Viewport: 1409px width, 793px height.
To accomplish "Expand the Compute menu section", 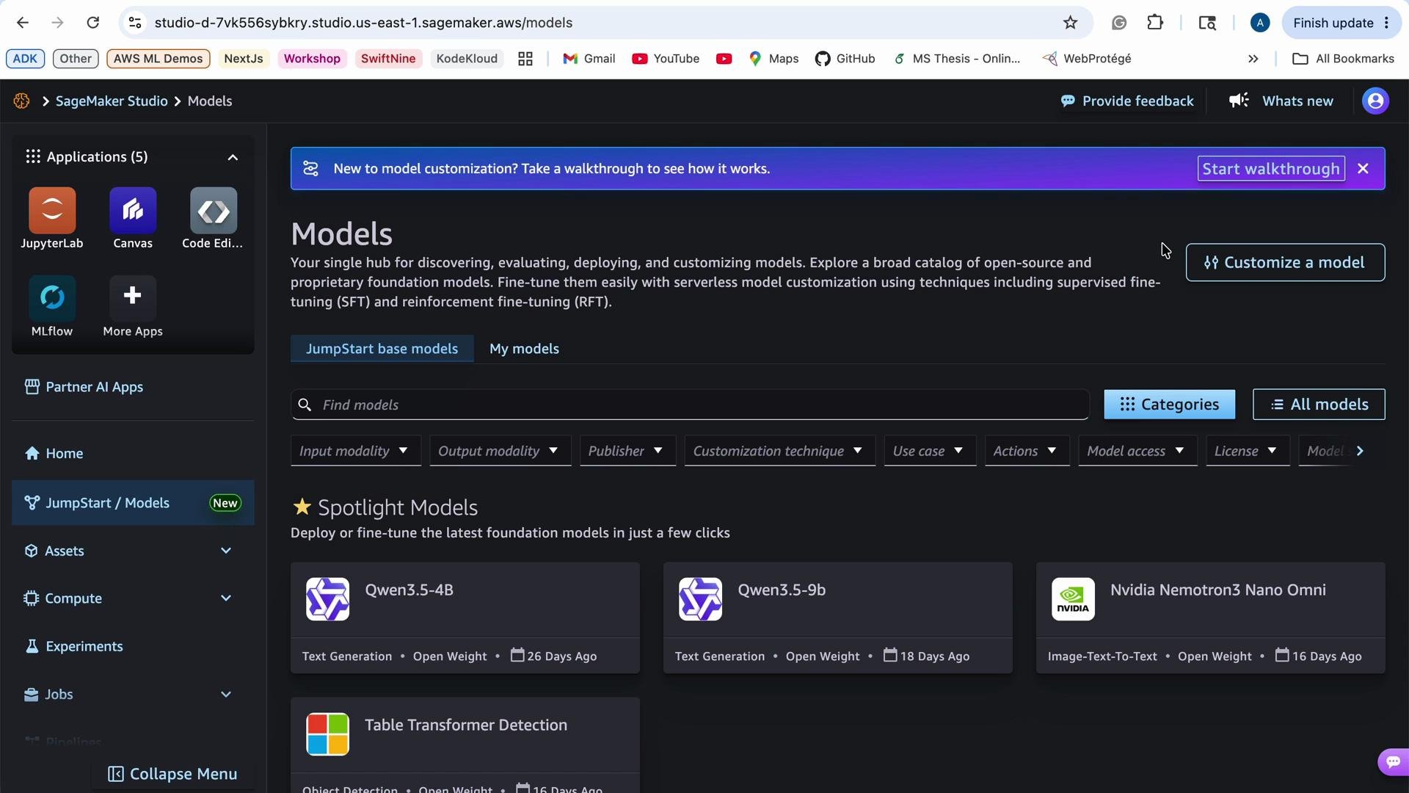I will pos(226,598).
